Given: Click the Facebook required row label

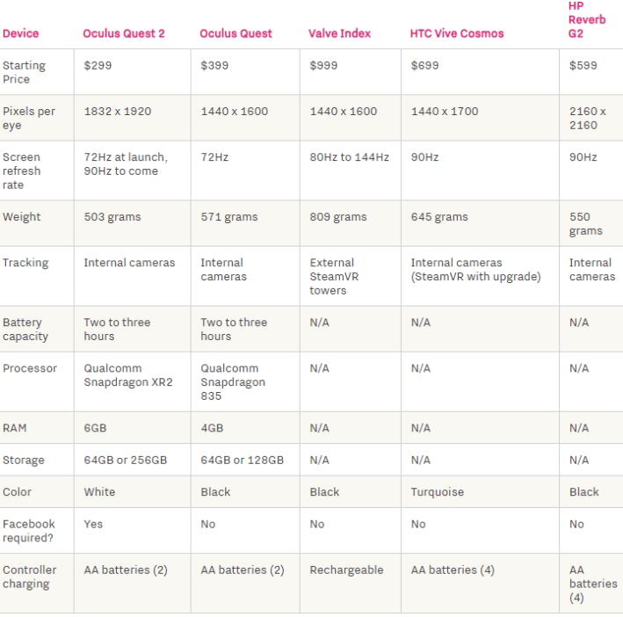Looking at the screenshot, I should click(29, 531).
